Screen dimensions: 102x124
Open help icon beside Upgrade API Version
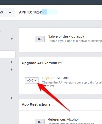(60, 63)
